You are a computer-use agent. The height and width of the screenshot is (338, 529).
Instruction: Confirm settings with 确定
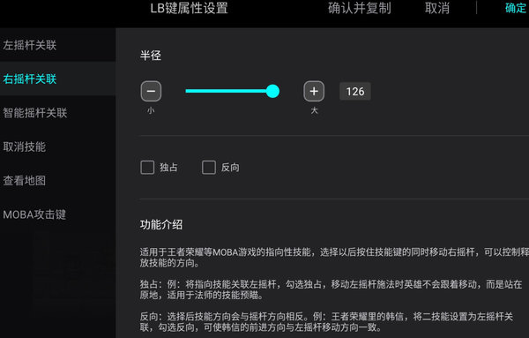[516, 8]
